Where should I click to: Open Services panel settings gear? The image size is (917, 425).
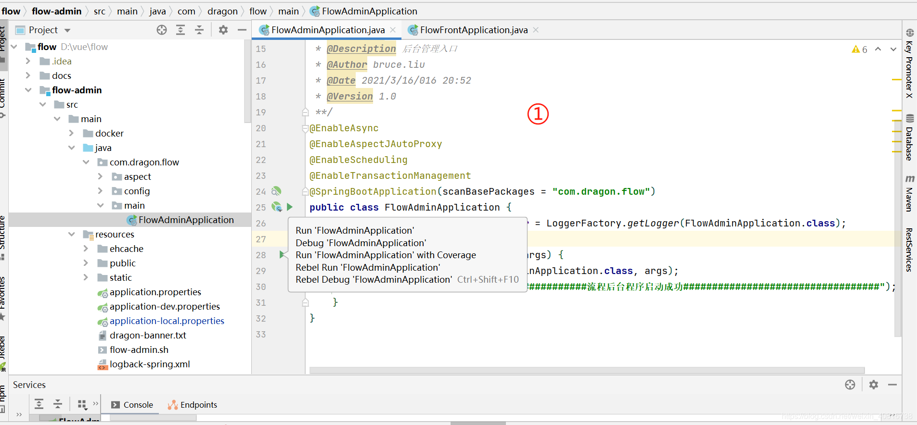coord(874,385)
